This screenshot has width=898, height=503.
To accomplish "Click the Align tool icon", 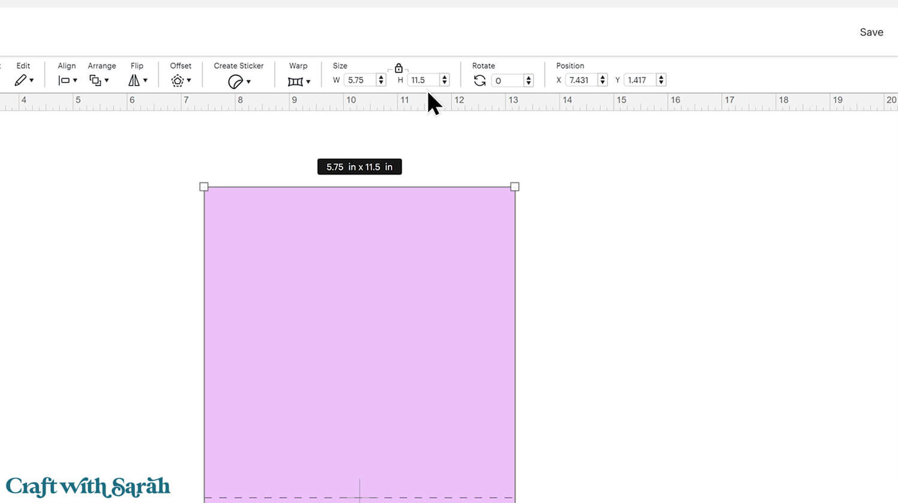I will 64,80.
